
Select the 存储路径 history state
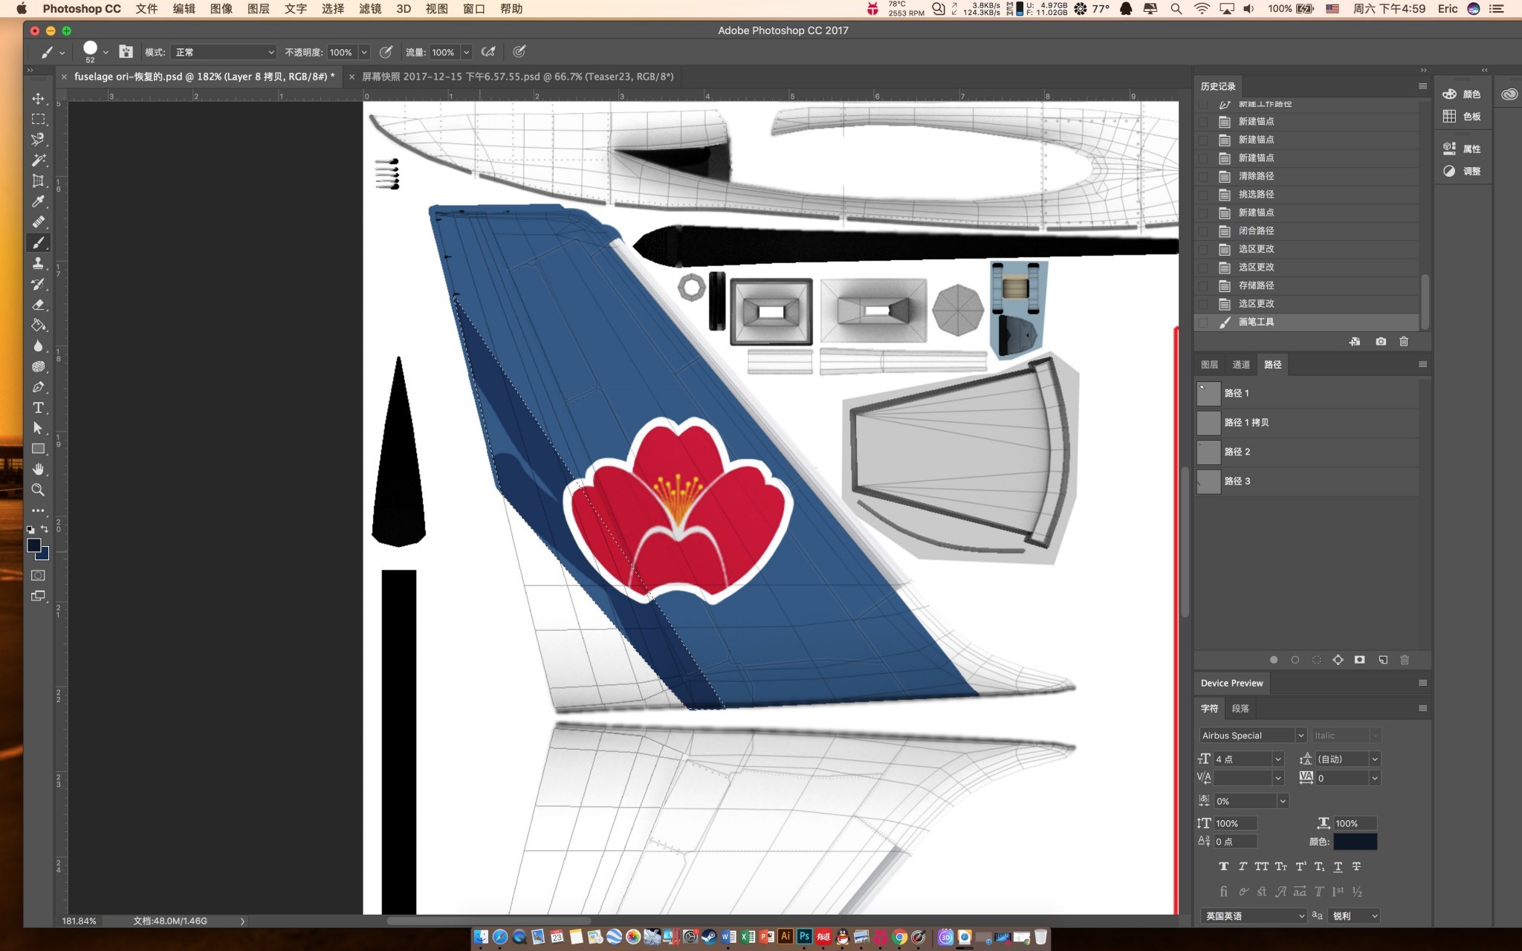point(1307,285)
